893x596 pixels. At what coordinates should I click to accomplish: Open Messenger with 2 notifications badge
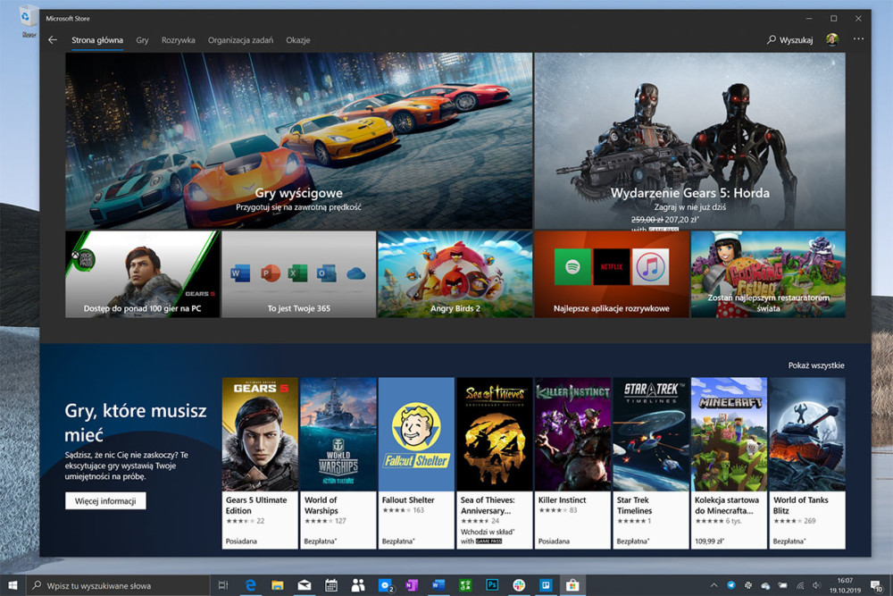386,585
